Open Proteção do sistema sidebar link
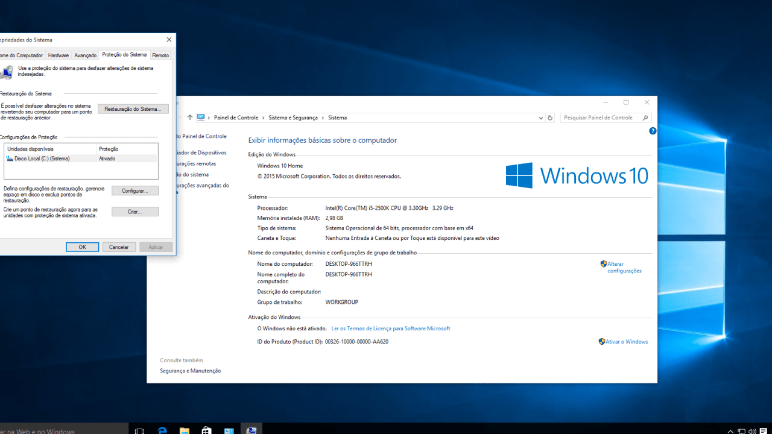The height and width of the screenshot is (434, 772). [192, 174]
